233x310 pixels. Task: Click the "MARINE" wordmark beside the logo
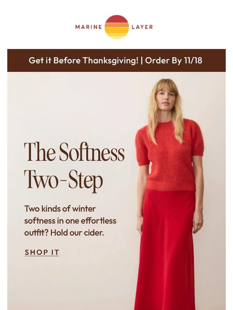[x=88, y=27]
